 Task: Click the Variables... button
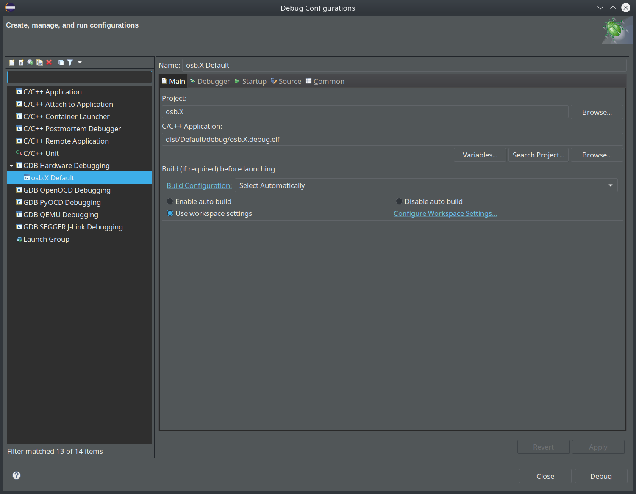point(480,155)
